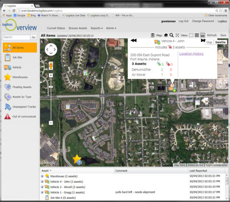
Task: Open the Floating Assets tag icon
Action: [x=8, y=87]
